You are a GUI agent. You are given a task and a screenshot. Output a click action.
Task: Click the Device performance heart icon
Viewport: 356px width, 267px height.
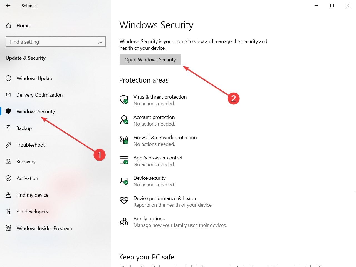124,200
